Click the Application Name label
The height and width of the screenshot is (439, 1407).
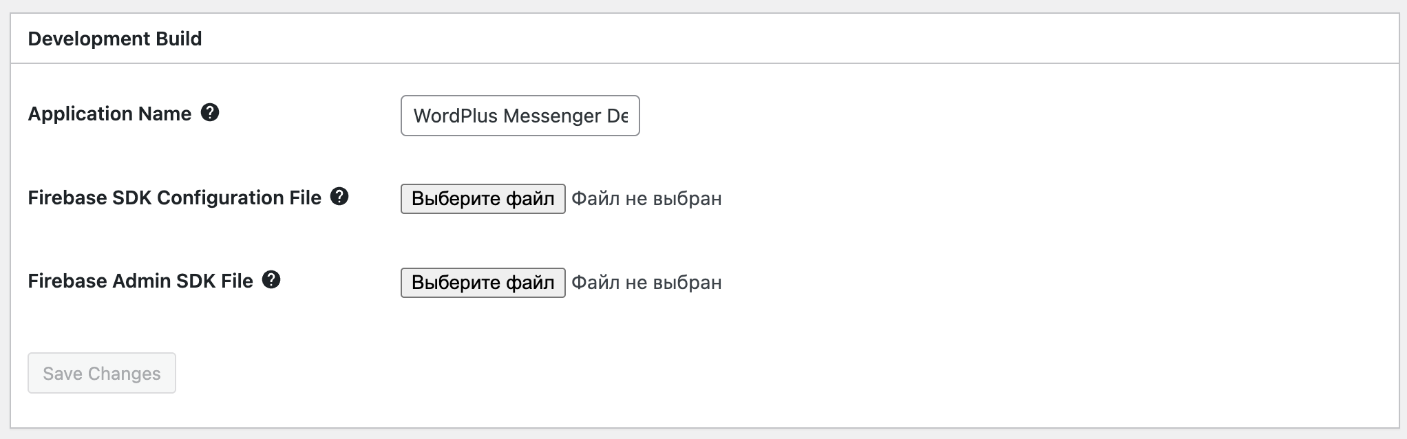110,114
